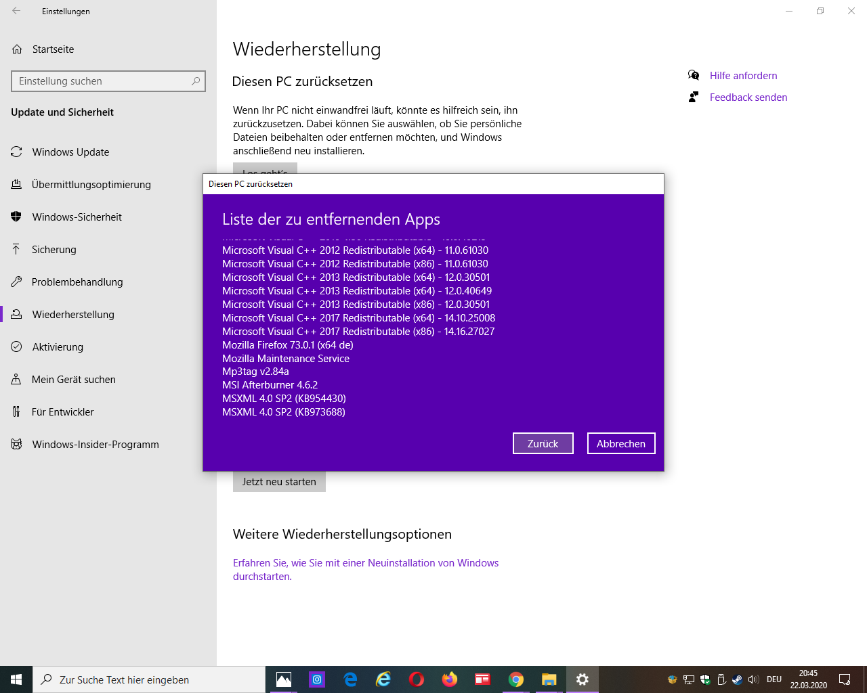Viewport: 867px width, 693px height.
Task: Click the Settings gear in taskbar
Action: [x=583, y=679]
